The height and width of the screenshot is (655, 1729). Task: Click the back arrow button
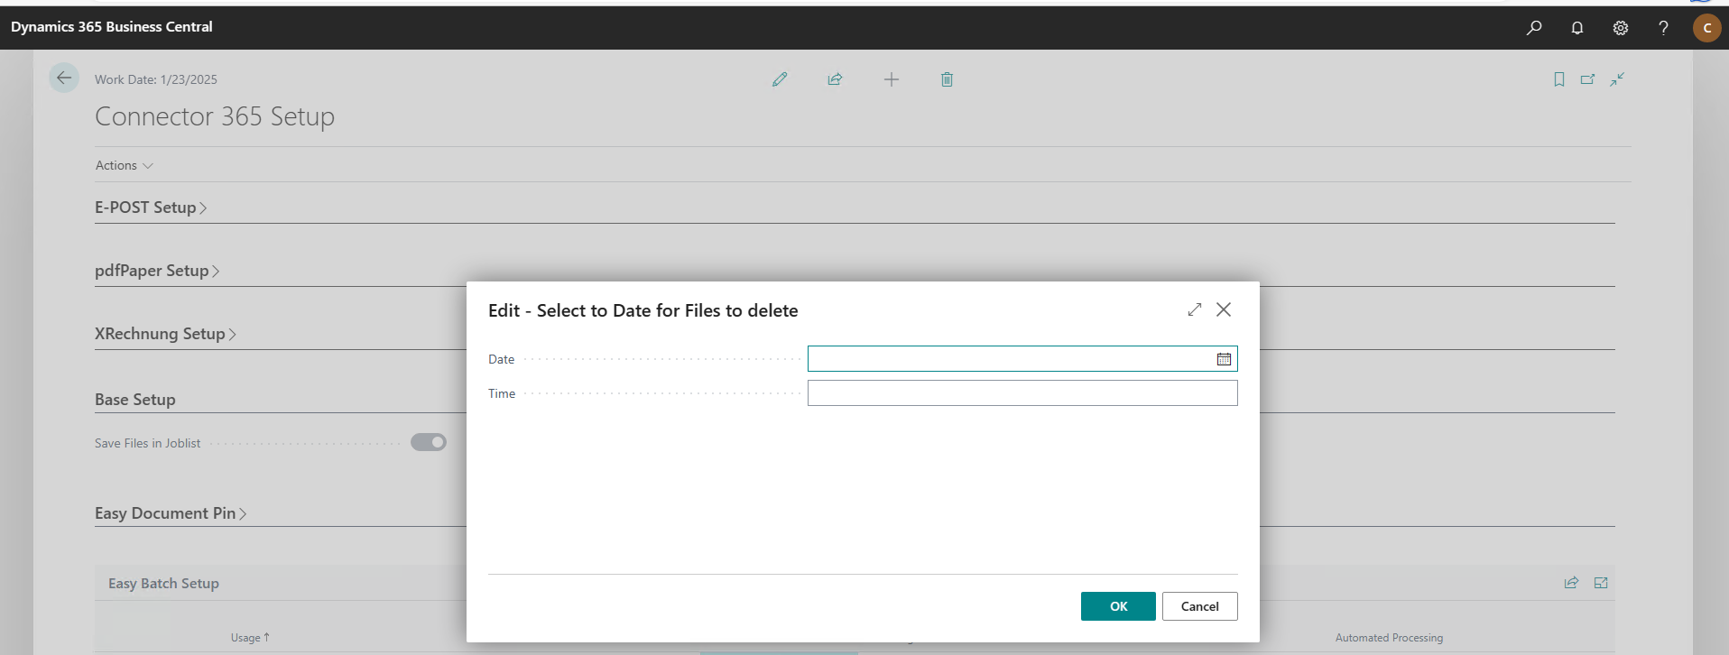64,78
